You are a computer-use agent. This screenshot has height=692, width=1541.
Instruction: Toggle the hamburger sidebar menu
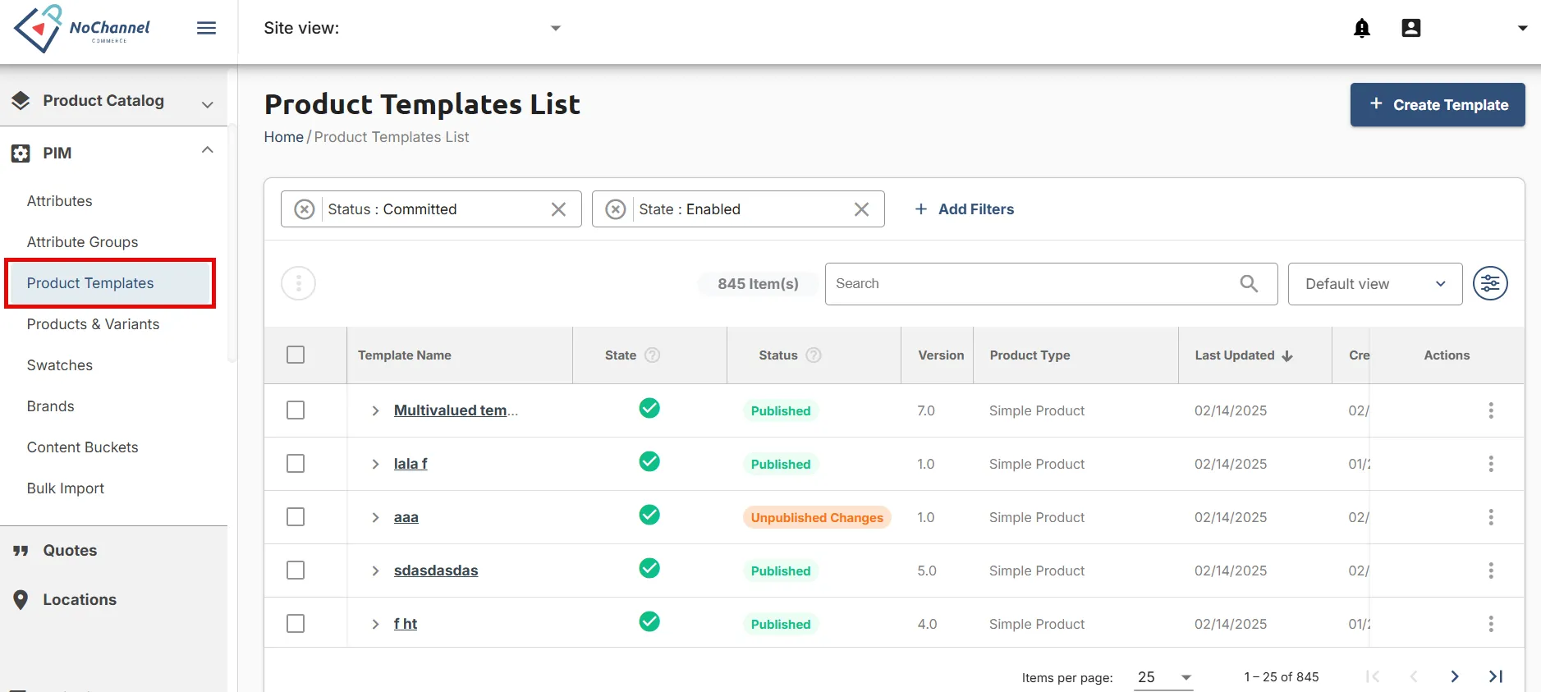pyautogui.click(x=207, y=28)
